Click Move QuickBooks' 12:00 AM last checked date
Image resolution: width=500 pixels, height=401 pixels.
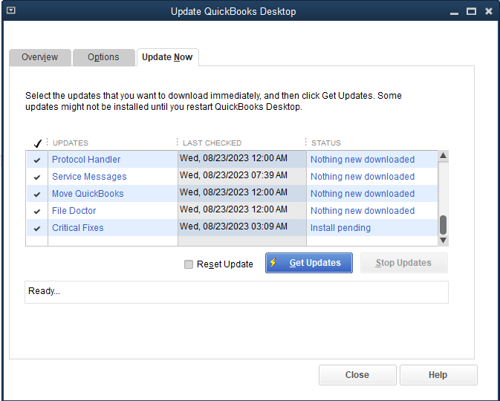tap(233, 192)
